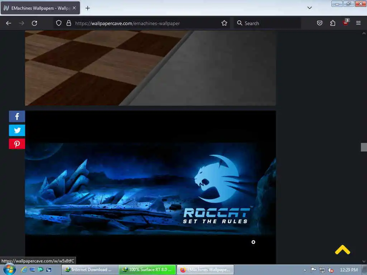
Task: Go back using the browser back arrow
Action: 9,23
